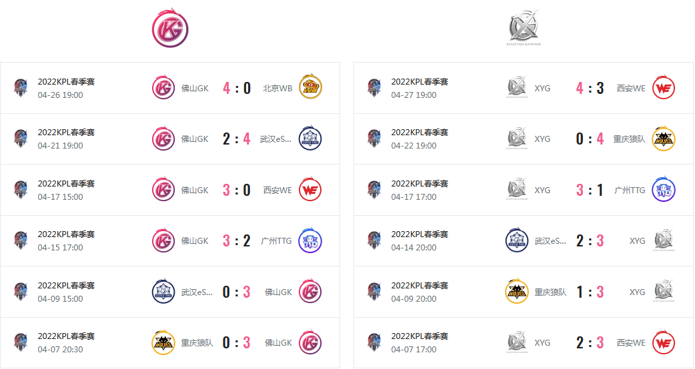Click Chongqing Wolves logo in 04-22 match
This screenshot has width=695, height=369.
664,139
